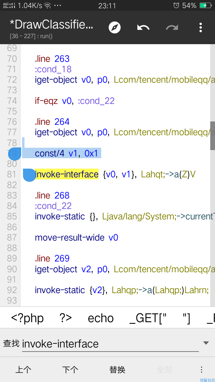
Task: Tap the selection start handle at line 79
Action: (x=15, y=154)
